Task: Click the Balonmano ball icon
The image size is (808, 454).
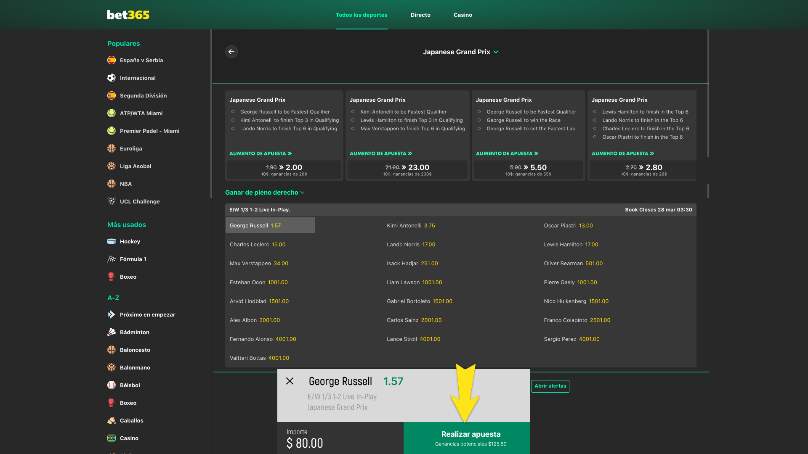Action: (x=112, y=367)
